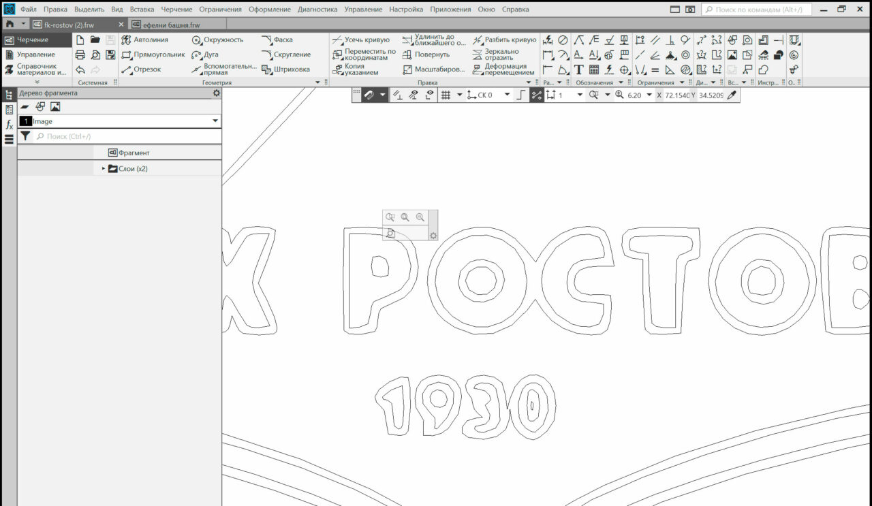Open the Оформление menu
The height and width of the screenshot is (506, 872).
(x=270, y=10)
